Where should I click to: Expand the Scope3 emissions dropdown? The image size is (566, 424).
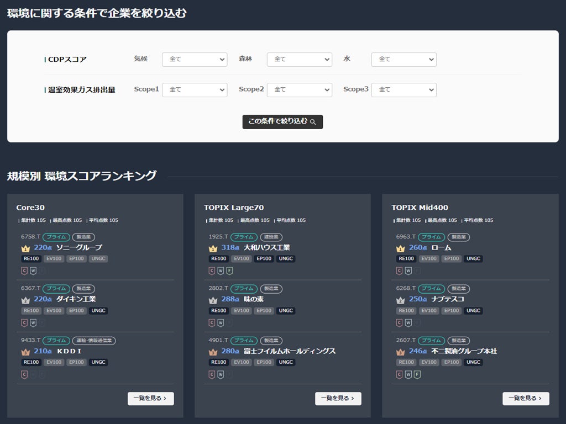click(404, 90)
